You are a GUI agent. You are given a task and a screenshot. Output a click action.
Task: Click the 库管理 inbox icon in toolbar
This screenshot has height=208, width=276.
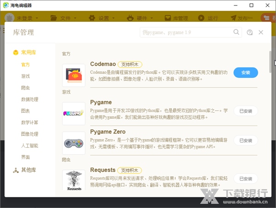168,18
